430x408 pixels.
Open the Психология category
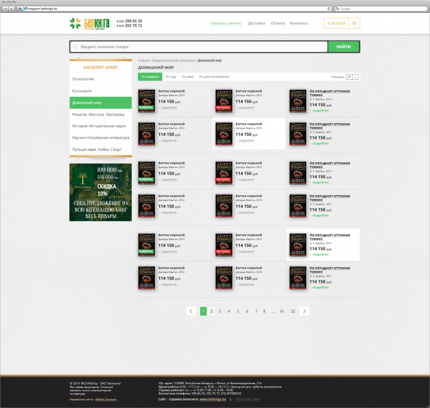[x=101, y=79]
